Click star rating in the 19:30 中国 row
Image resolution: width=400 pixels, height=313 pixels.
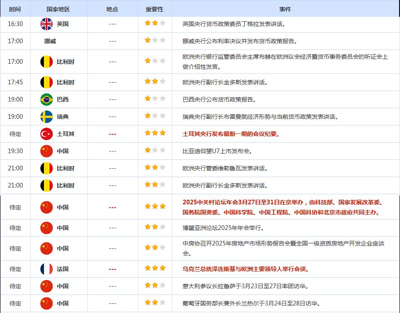(155, 150)
